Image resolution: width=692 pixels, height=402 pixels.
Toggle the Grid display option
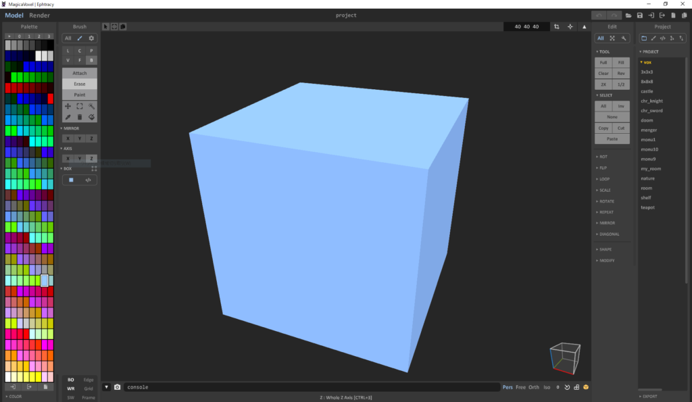(89, 388)
